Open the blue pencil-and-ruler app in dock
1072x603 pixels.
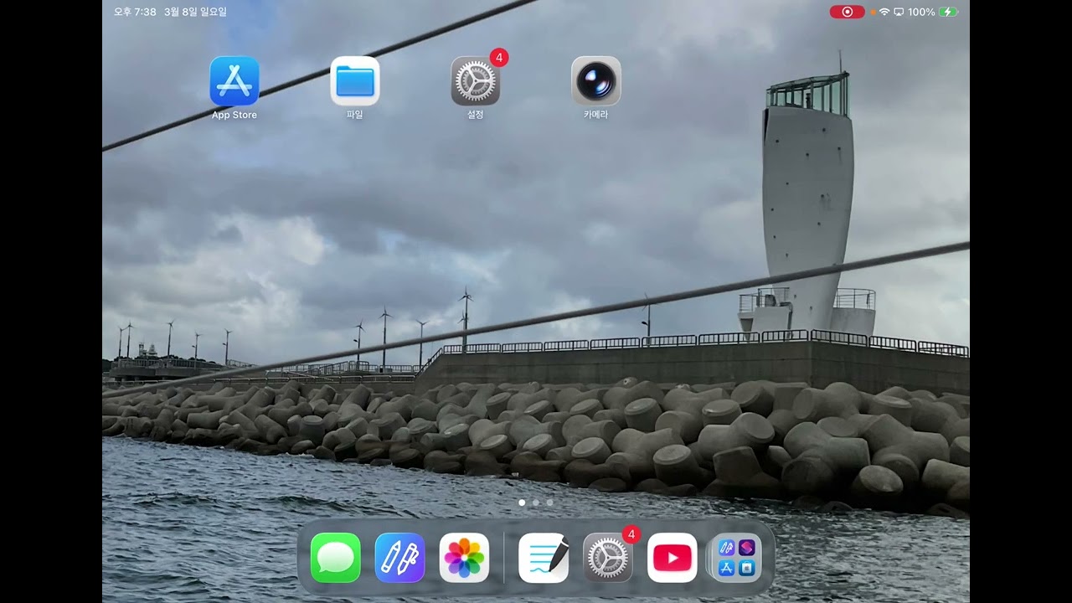point(399,558)
